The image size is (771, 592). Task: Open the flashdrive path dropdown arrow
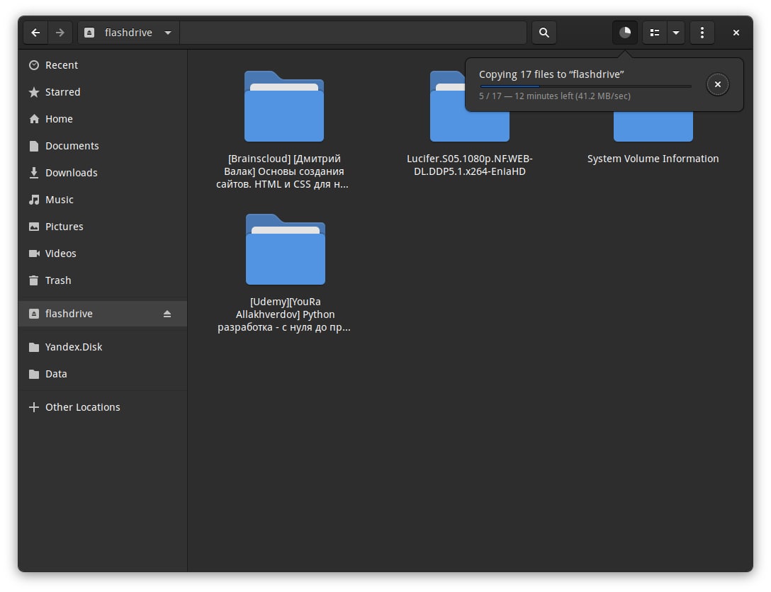point(168,33)
